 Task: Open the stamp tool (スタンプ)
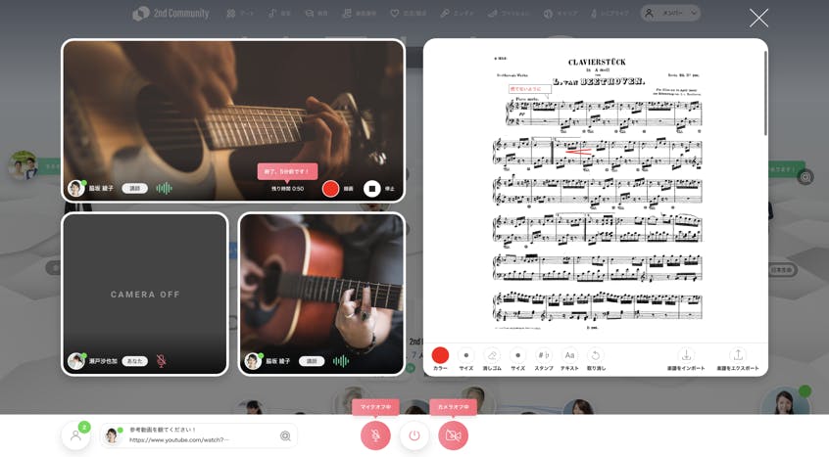coord(544,355)
